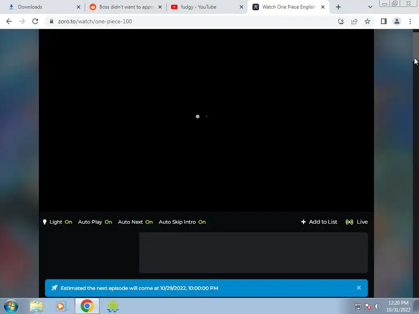View site information lock icon

(x=52, y=21)
